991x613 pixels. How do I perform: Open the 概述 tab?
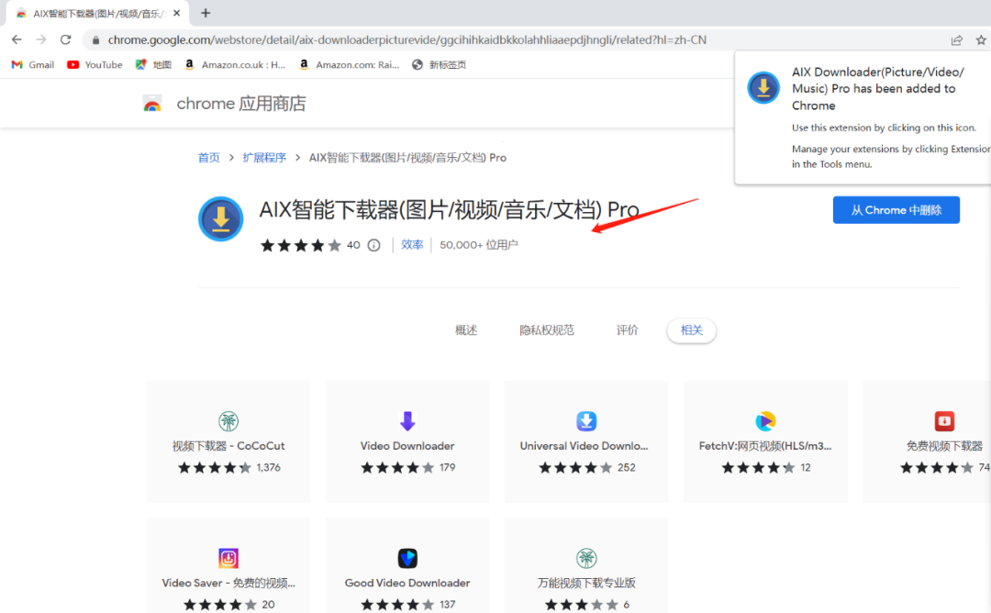tap(466, 329)
